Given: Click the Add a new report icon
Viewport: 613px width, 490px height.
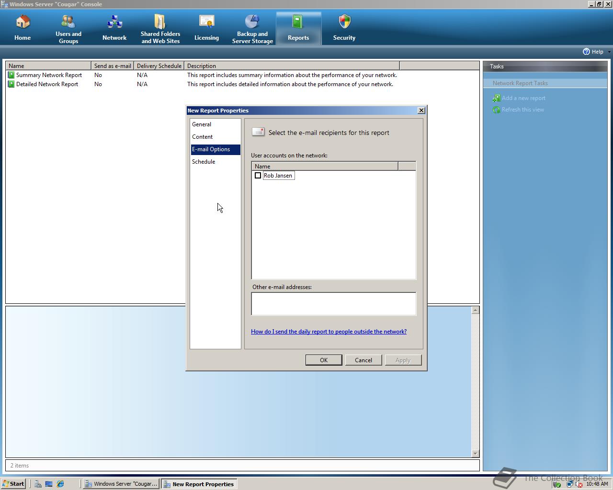Looking at the screenshot, I should click(x=497, y=98).
